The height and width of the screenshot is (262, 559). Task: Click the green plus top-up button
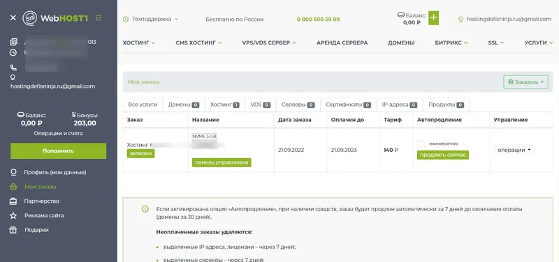(433, 18)
